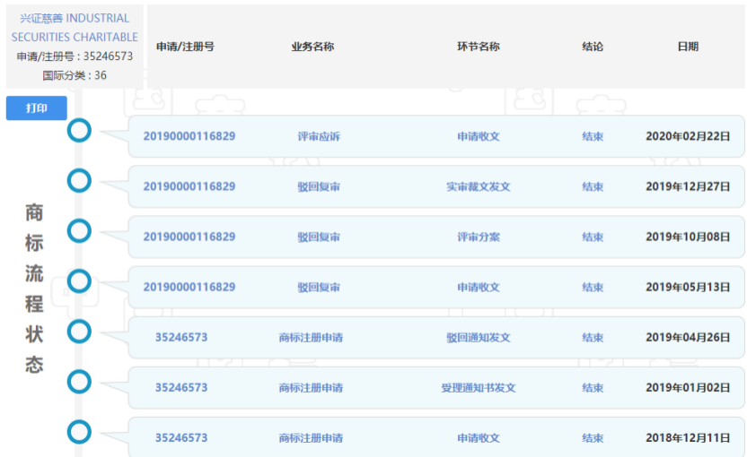Screen dimensions: 747x457
Task: Click trademark name 兴证慈善 INDUSTRIAL SECURITIES CHARITABLE
Action: [x=75, y=28]
